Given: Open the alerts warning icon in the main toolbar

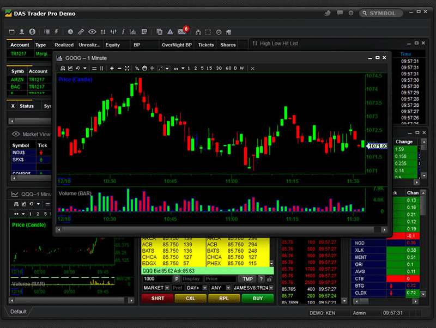Looking at the screenshot, I should [170, 32].
